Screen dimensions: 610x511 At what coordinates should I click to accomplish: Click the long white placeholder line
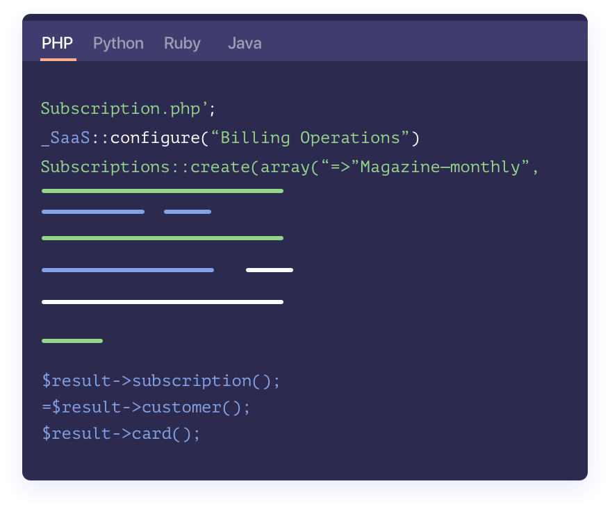click(x=162, y=301)
